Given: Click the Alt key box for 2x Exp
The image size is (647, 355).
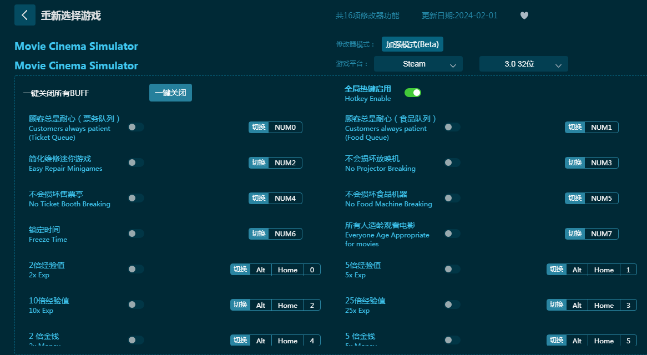Looking at the screenshot, I should pos(261,270).
